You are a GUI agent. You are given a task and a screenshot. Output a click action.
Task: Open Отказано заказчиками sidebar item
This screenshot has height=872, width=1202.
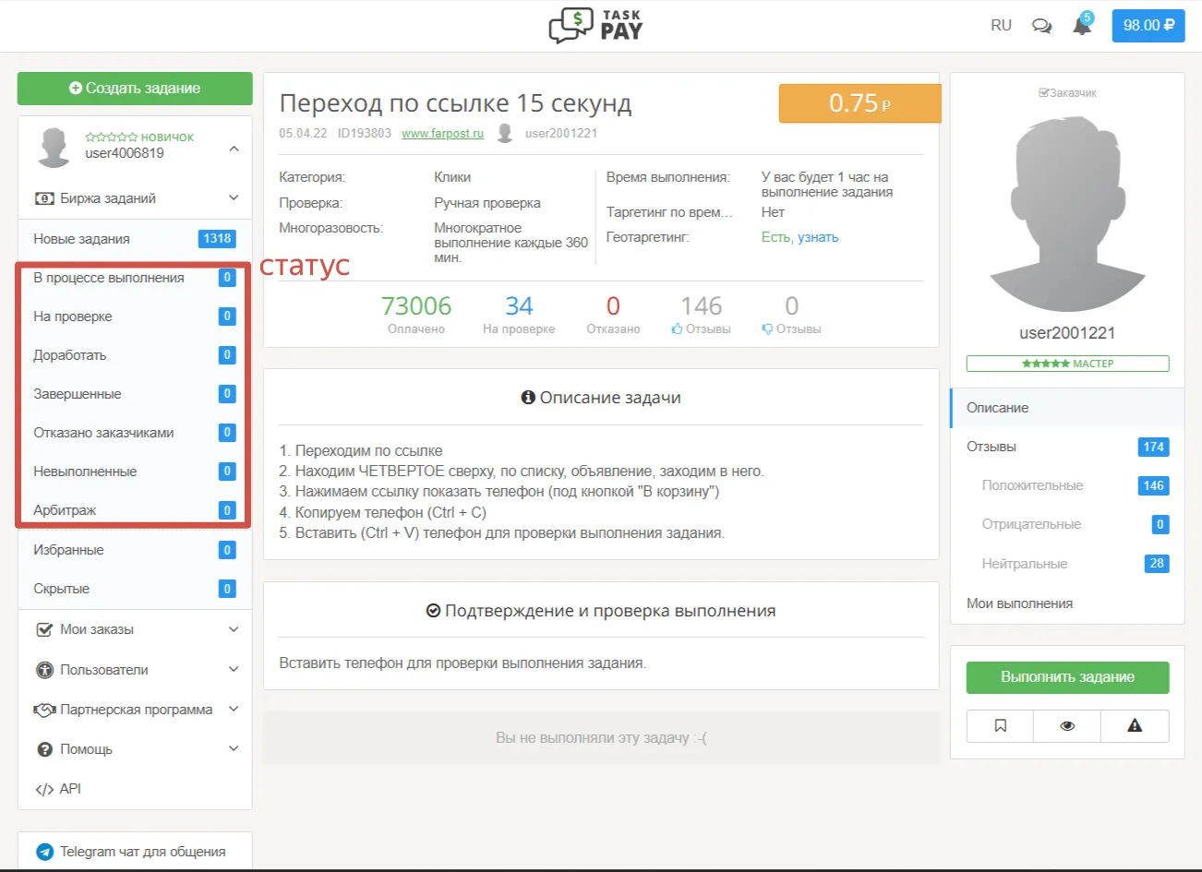coord(135,433)
